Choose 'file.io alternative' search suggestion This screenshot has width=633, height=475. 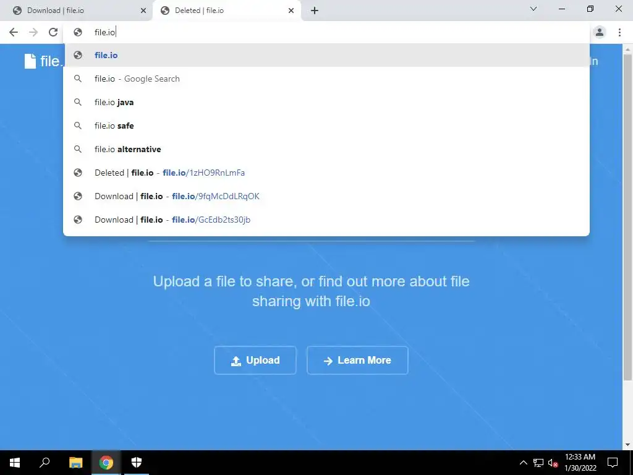(326, 149)
